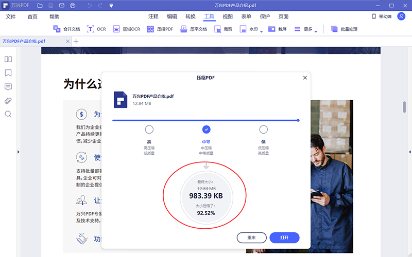Click the email envelope icon in title bar
Screen dimensions: 412x257
coord(61,6)
